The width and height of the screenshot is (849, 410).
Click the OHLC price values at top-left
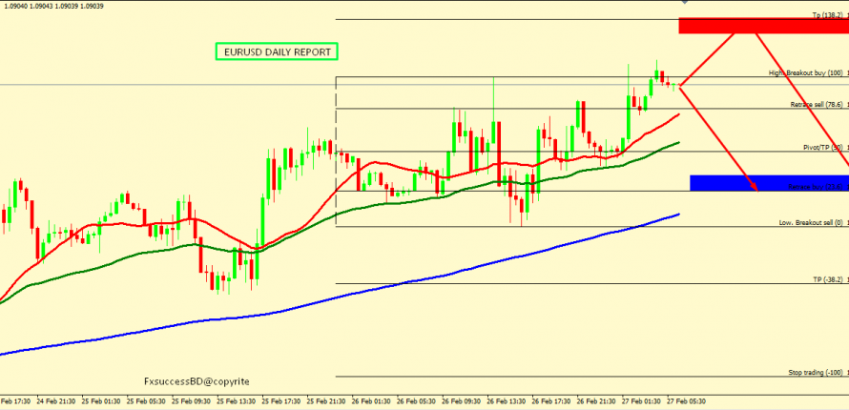point(53,5)
